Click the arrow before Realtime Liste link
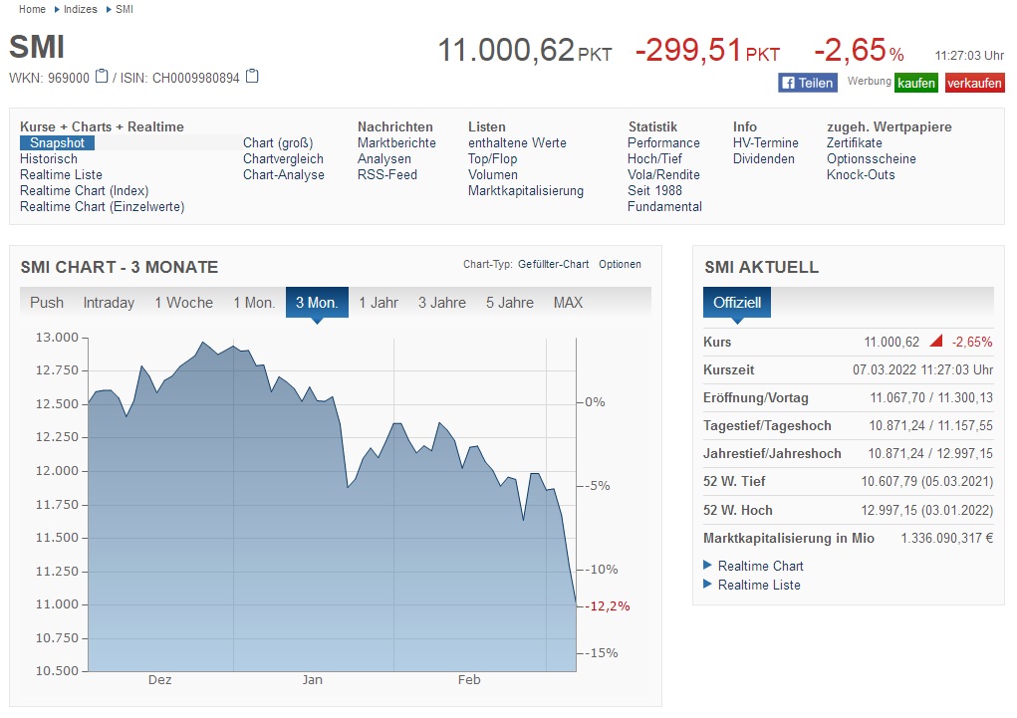Screen dimensions: 1017x718 (708, 585)
